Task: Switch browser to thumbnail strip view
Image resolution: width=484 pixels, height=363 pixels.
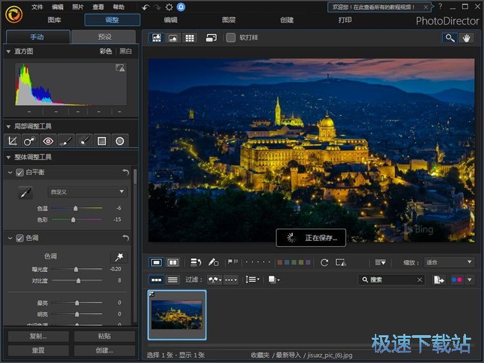Action: tap(156, 280)
